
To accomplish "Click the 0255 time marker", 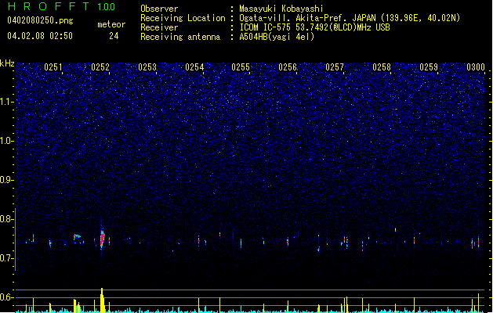I will [x=241, y=67].
